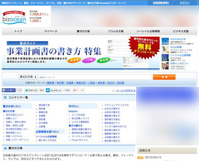Click the ログイン link at top
The image size is (199, 161).
click(185, 3)
